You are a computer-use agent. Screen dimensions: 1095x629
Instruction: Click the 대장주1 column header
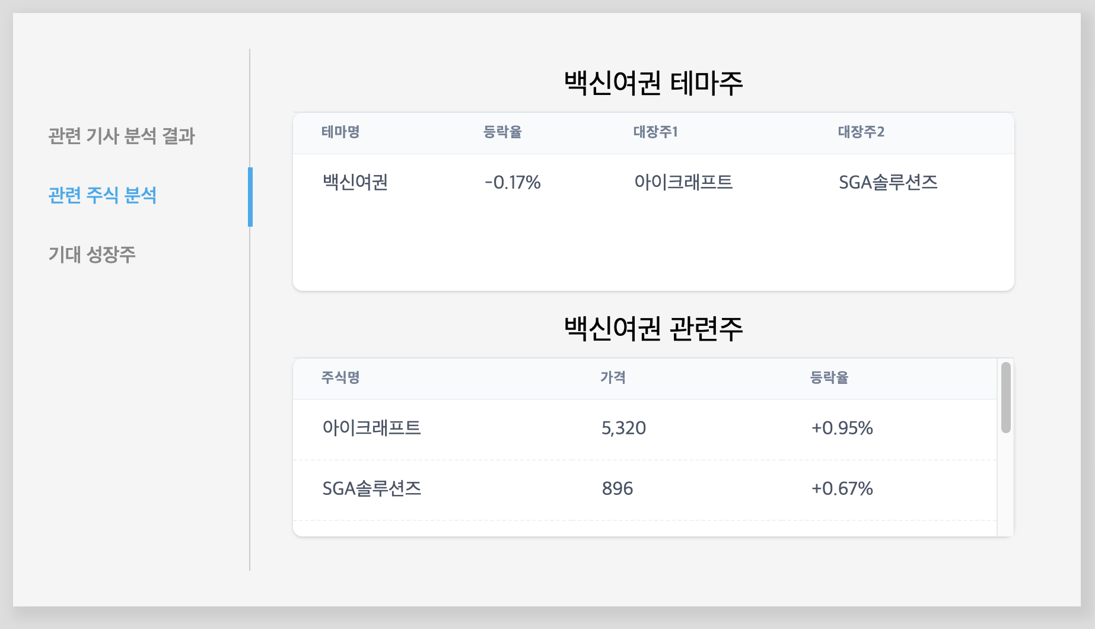pyautogui.click(x=651, y=133)
